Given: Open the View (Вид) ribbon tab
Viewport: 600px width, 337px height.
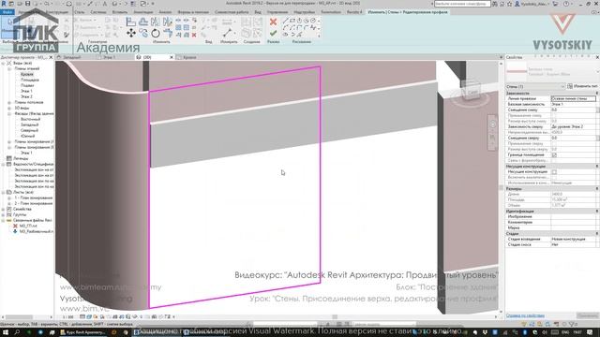Looking at the screenshot, I should coord(258,12).
